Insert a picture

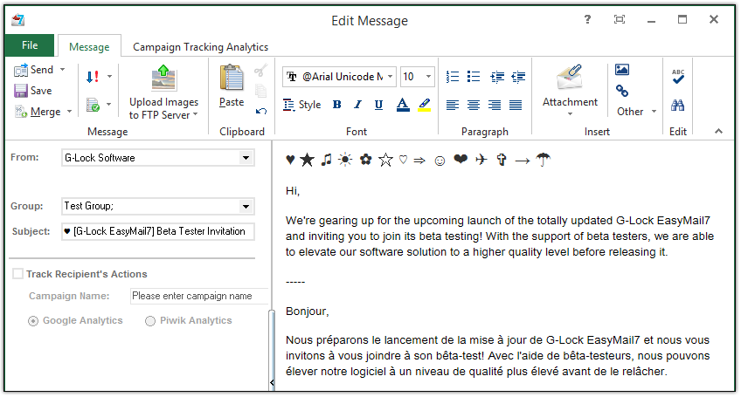[x=622, y=70]
